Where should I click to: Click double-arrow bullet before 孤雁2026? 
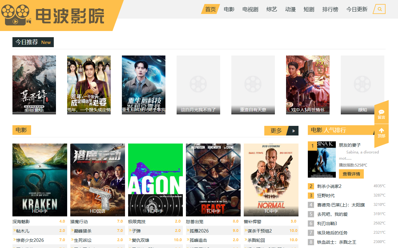(188, 230)
